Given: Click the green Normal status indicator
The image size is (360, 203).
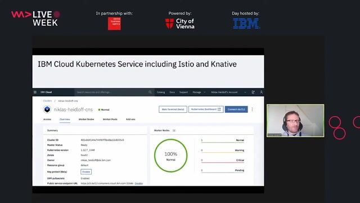Looking at the screenshot, I should pyautogui.click(x=104, y=110).
